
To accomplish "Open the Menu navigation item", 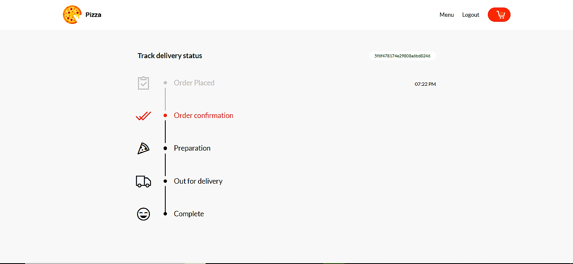I will click(x=446, y=15).
